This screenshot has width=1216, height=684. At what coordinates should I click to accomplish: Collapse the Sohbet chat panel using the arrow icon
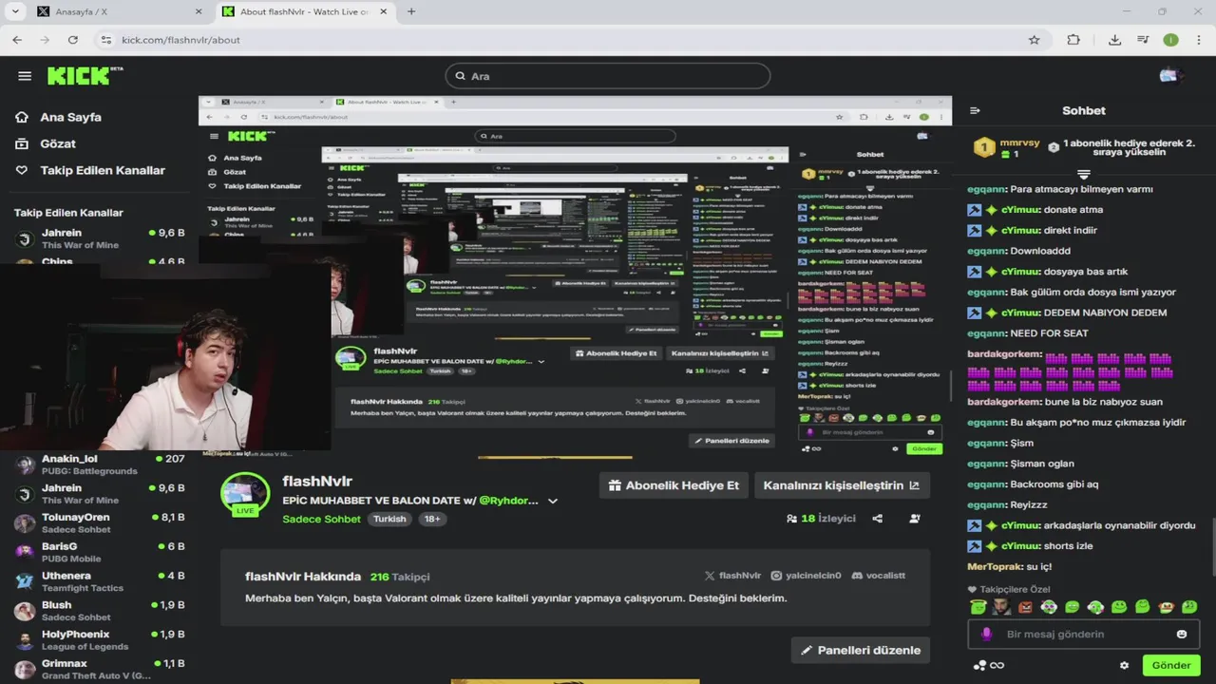975,110
